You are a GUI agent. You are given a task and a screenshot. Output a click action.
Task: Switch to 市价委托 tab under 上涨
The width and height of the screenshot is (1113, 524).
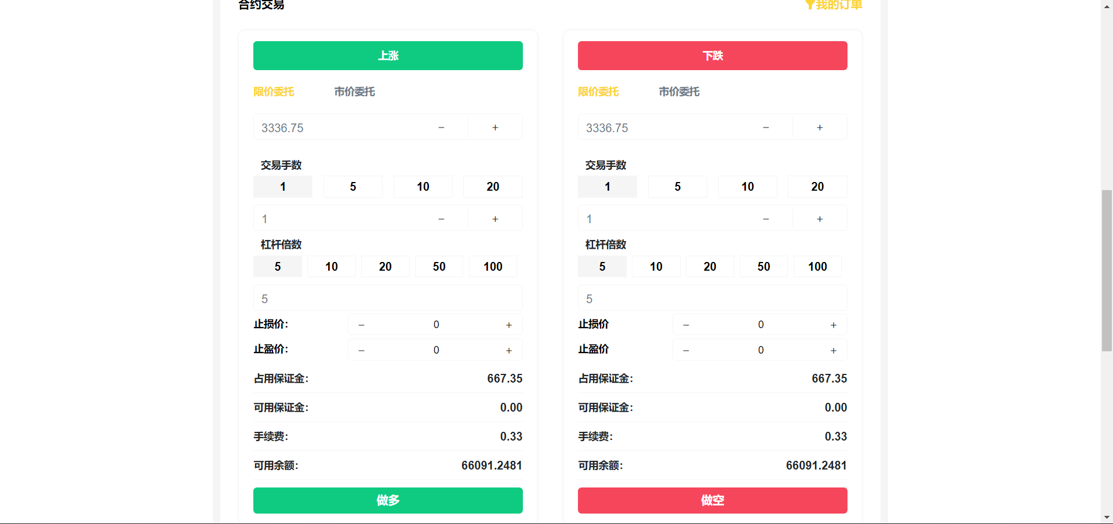(354, 92)
